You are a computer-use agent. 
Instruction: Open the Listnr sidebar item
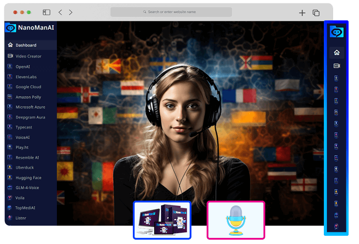(x=21, y=218)
